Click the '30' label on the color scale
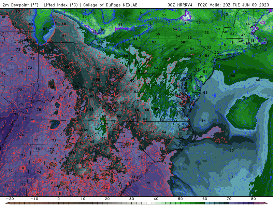Viewport: 273px width, 205px height. 132,199
